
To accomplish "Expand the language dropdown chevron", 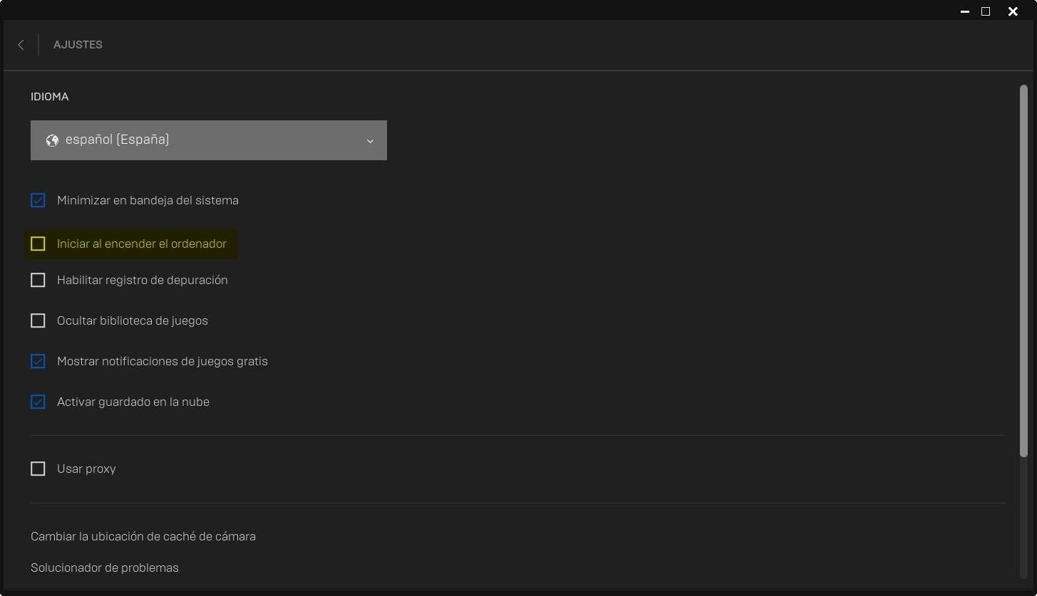I will tap(370, 141).
